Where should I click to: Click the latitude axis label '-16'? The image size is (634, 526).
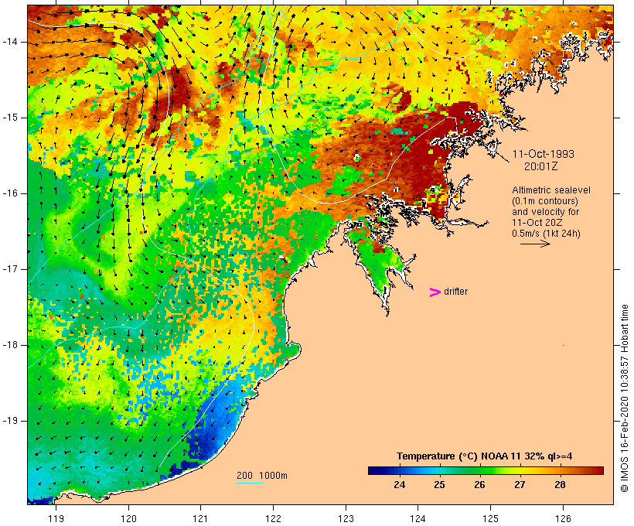(x=9, y=193)
